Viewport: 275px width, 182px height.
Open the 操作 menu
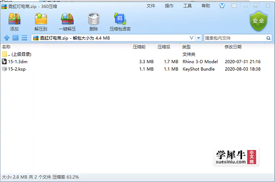(x=169, y=6)
